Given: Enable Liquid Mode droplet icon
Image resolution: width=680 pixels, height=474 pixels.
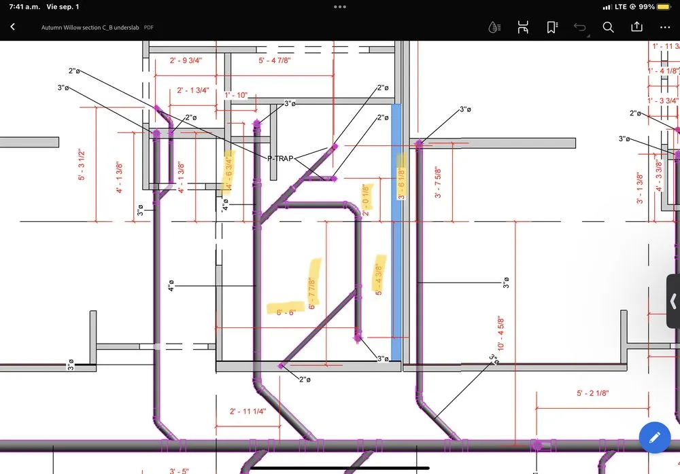Looking at the screenshot, I should (x=494, y=27).
